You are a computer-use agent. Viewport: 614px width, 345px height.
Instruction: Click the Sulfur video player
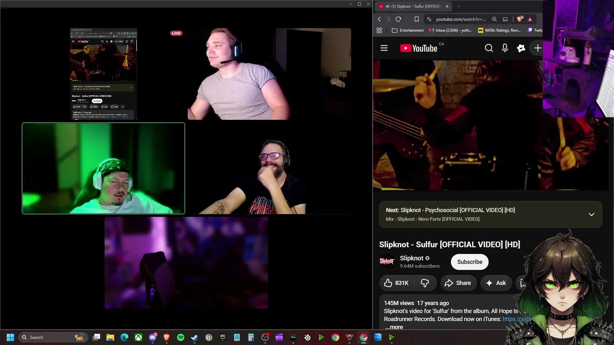[490, 126]
